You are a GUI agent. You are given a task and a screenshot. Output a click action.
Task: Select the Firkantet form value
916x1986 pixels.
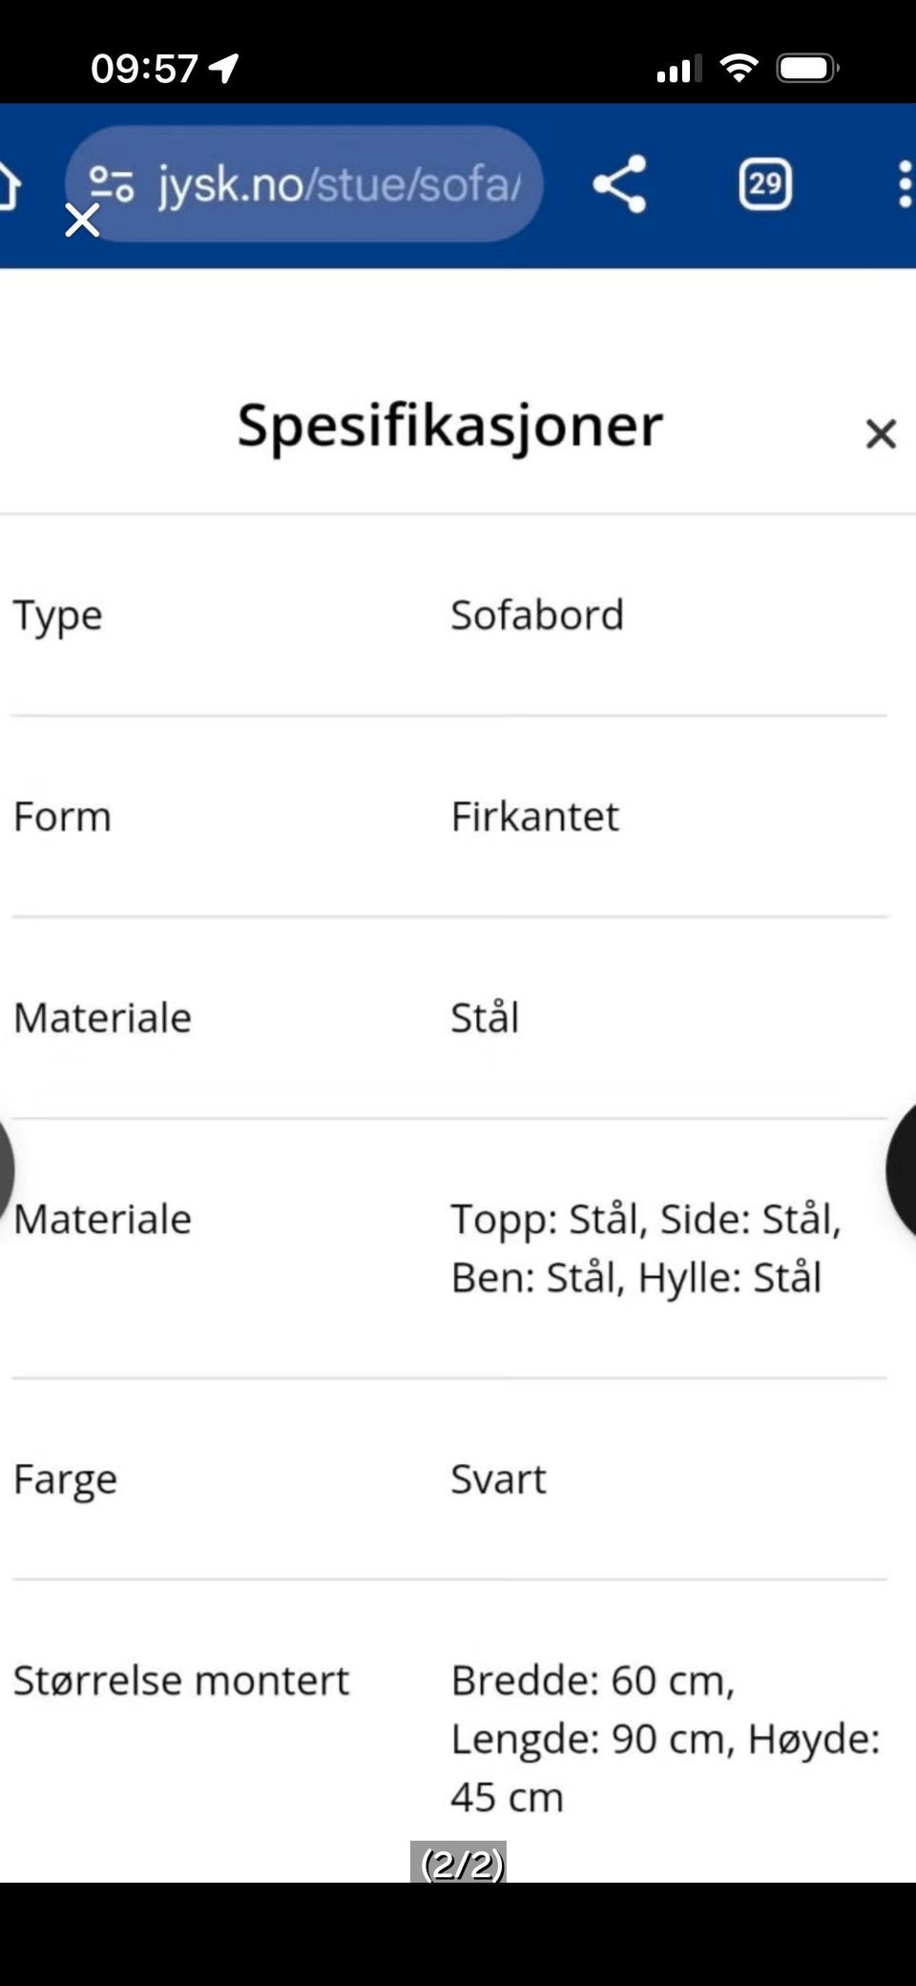pyautogui.click(x=535, y=817)
